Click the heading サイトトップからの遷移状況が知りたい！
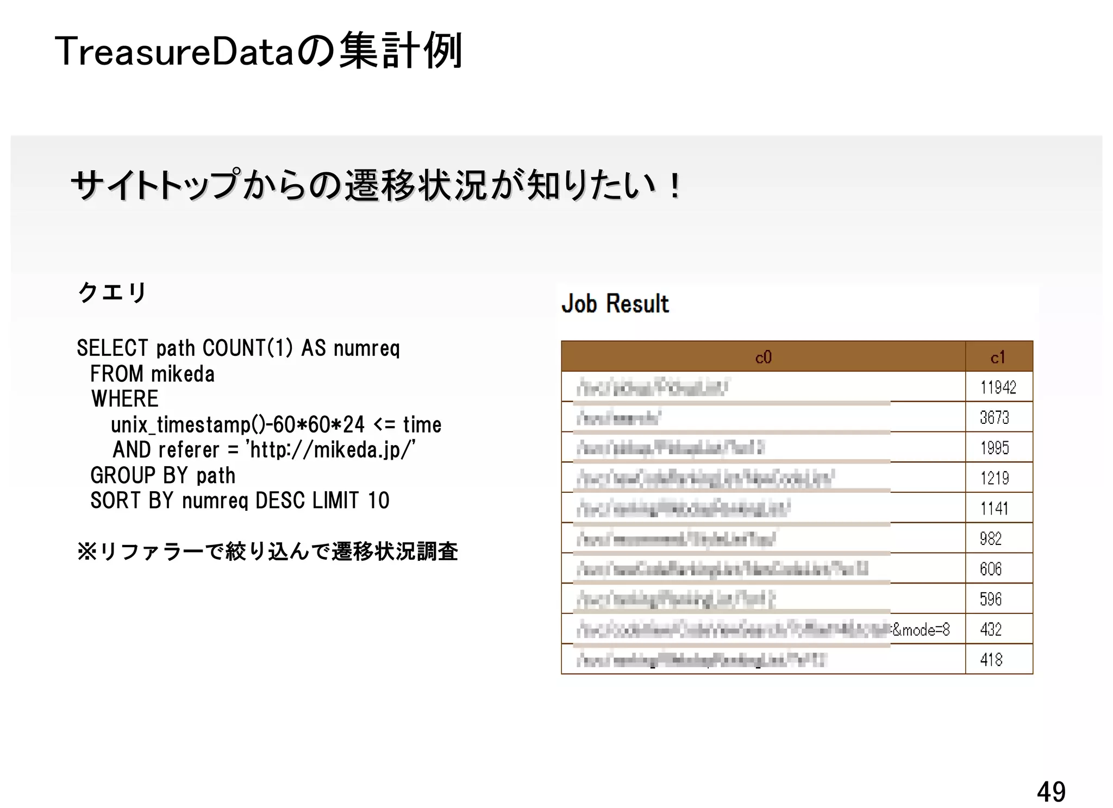This screenshot has width=1113, height=808. coord(376,185)
